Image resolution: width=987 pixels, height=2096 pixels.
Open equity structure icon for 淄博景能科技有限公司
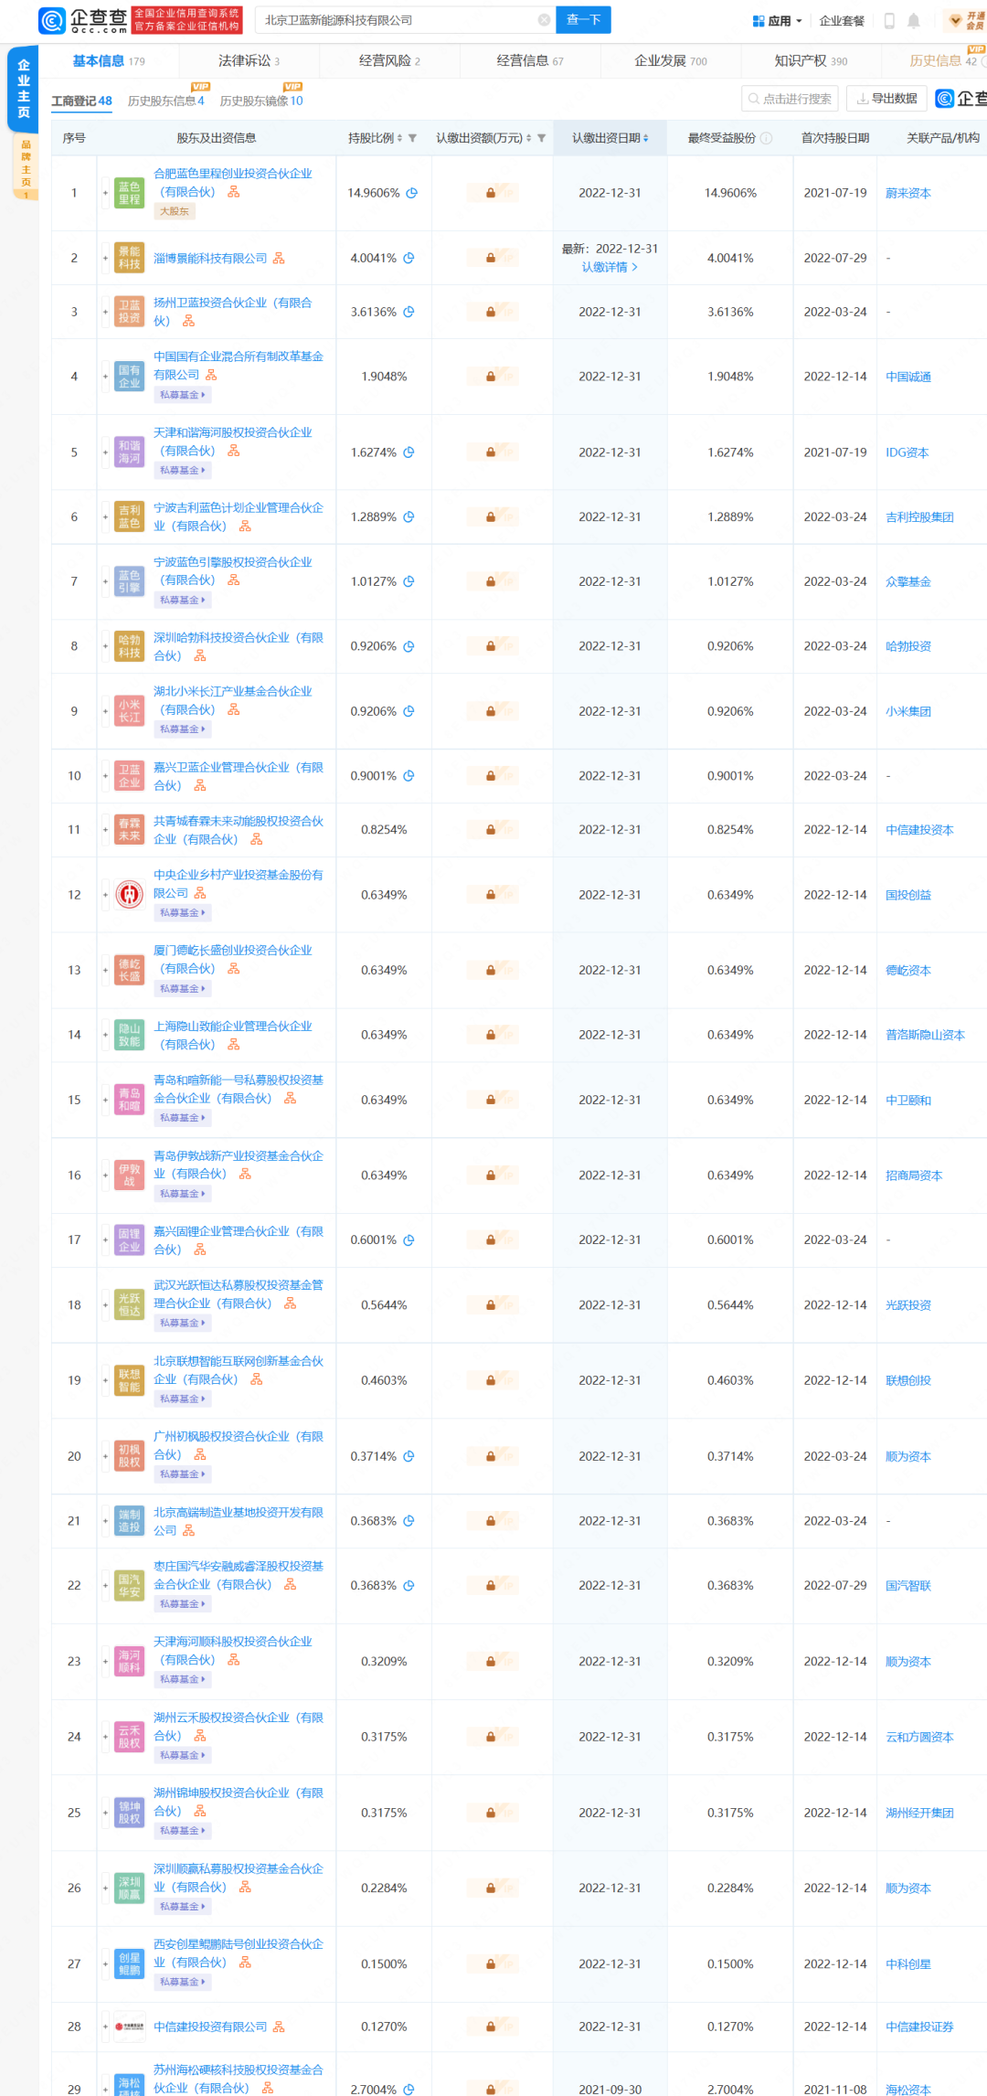(x=279, y=259)
